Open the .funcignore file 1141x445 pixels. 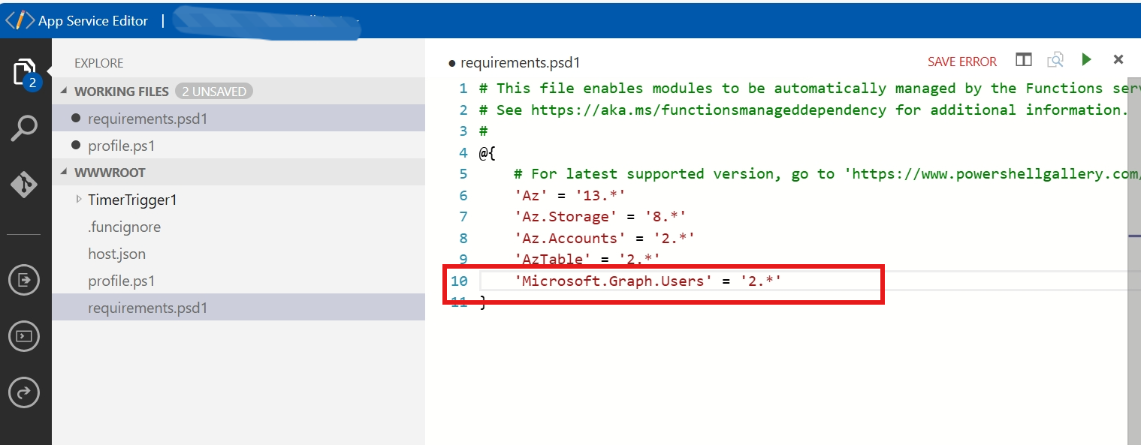[124, 227]
